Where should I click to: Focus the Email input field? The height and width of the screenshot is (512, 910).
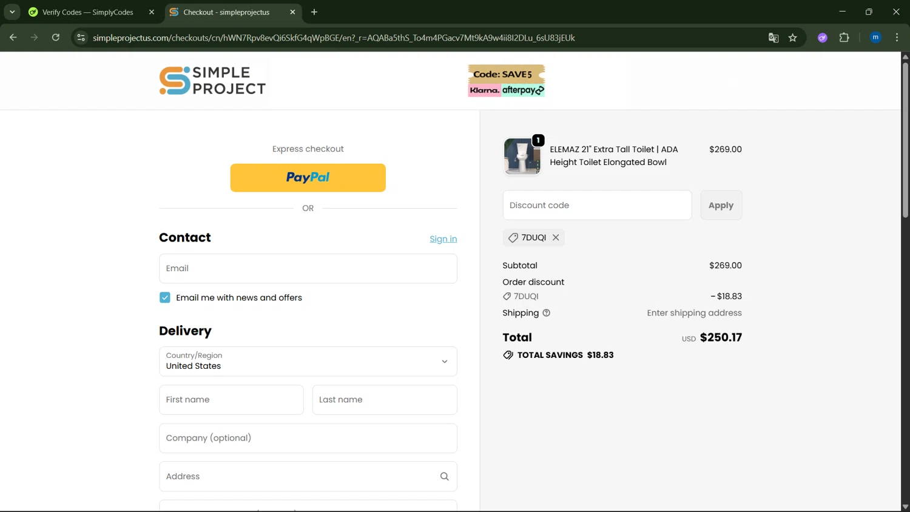pos(308,268)
